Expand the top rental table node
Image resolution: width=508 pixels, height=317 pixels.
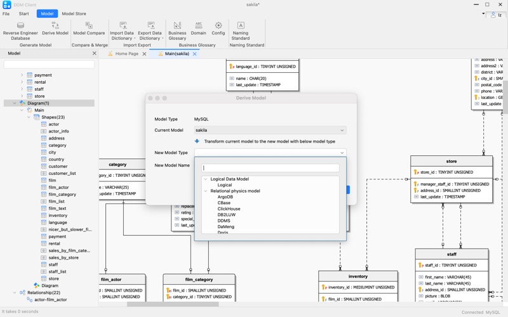tap(22, 82)
